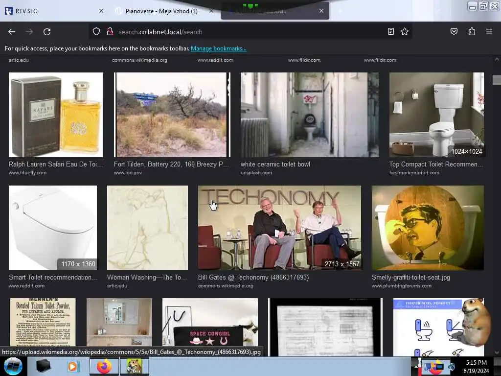Open black folder taskbar icon

[43, 366]
